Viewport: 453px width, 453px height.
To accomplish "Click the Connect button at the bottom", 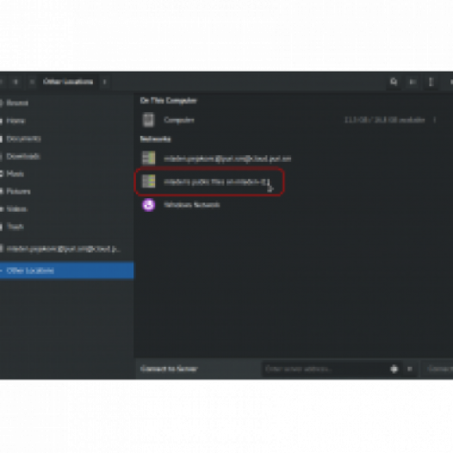I will pyautogui.click(x=439, y=369).
